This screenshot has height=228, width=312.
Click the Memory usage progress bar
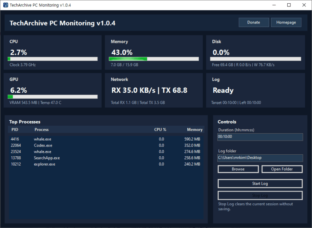(154, 59)
